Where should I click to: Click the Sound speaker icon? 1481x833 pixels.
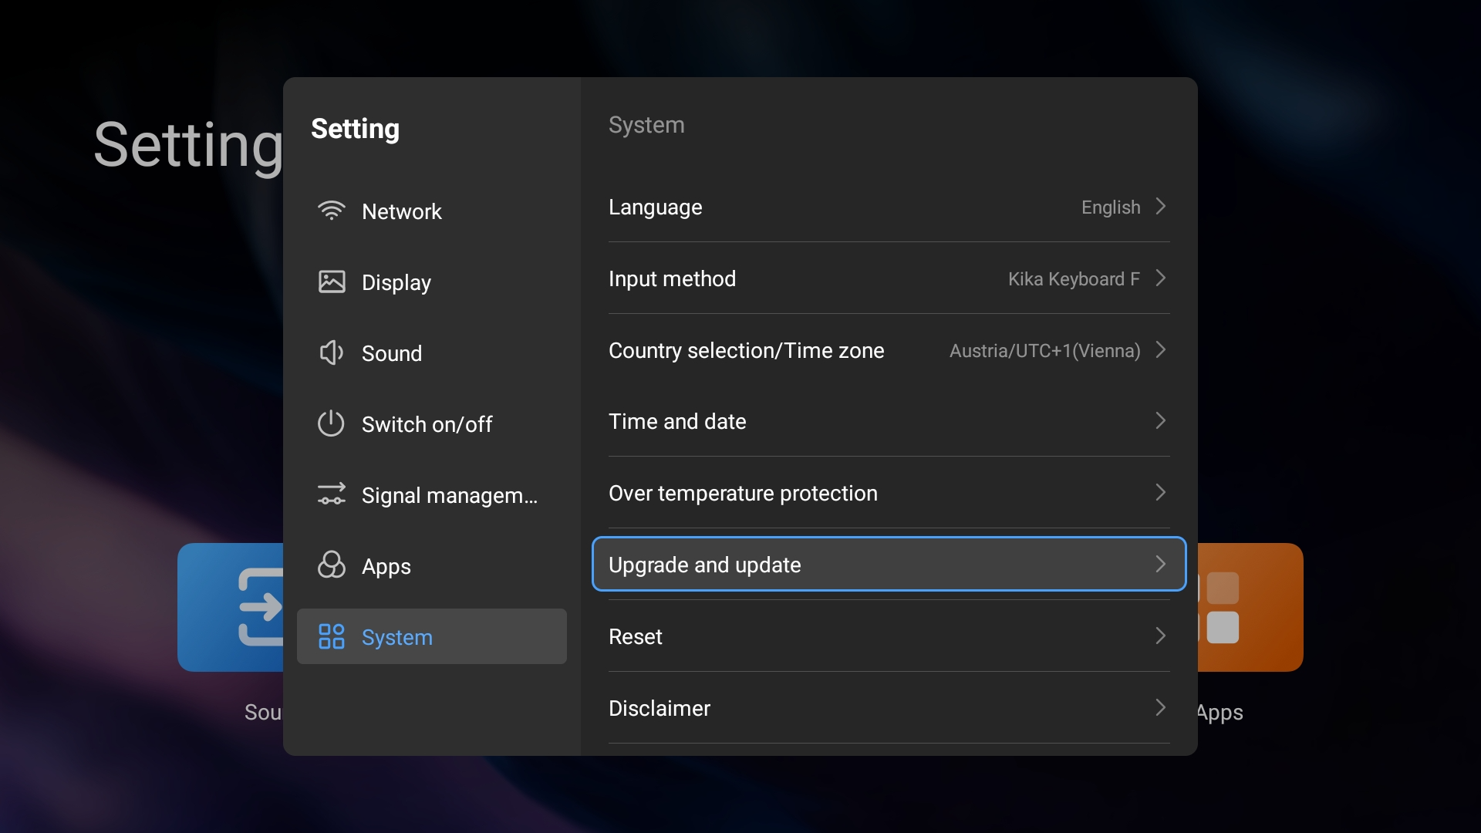pyautogui.click(x=332, y=352)
